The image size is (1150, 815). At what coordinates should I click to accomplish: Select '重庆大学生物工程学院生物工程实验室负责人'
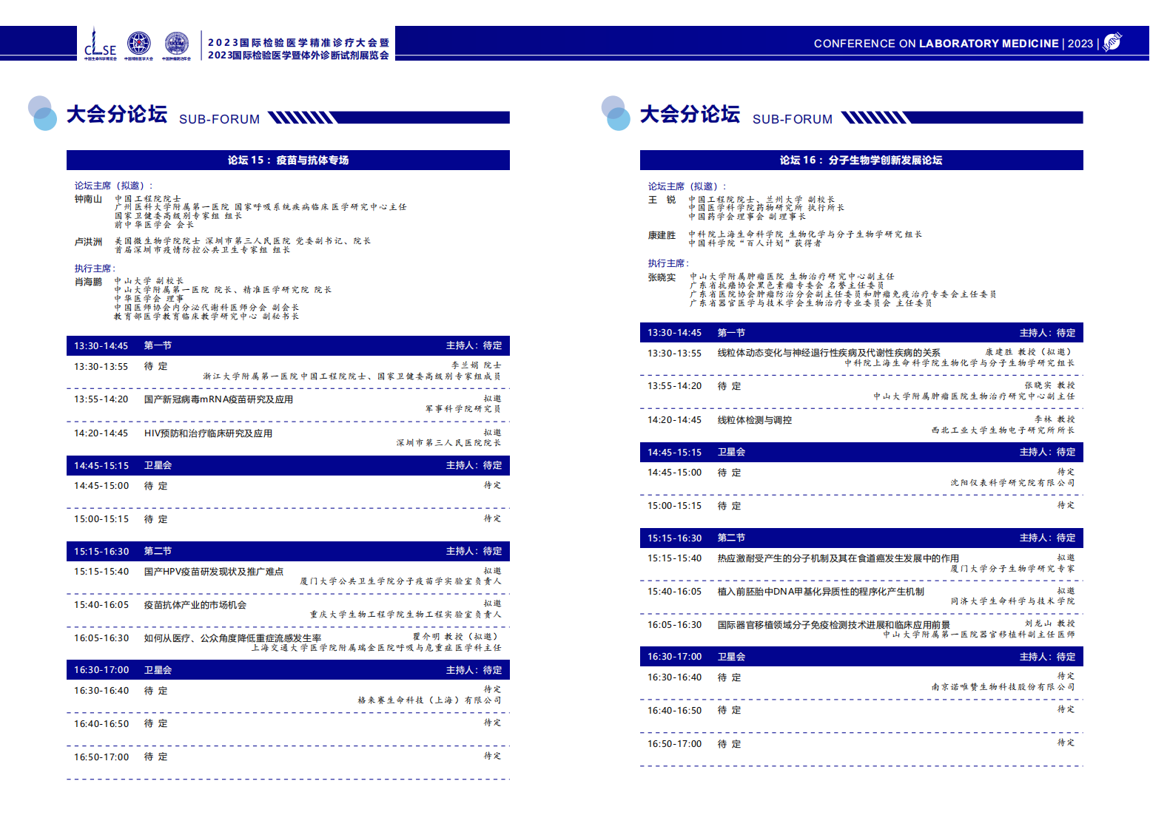click(x=406, y=615)
